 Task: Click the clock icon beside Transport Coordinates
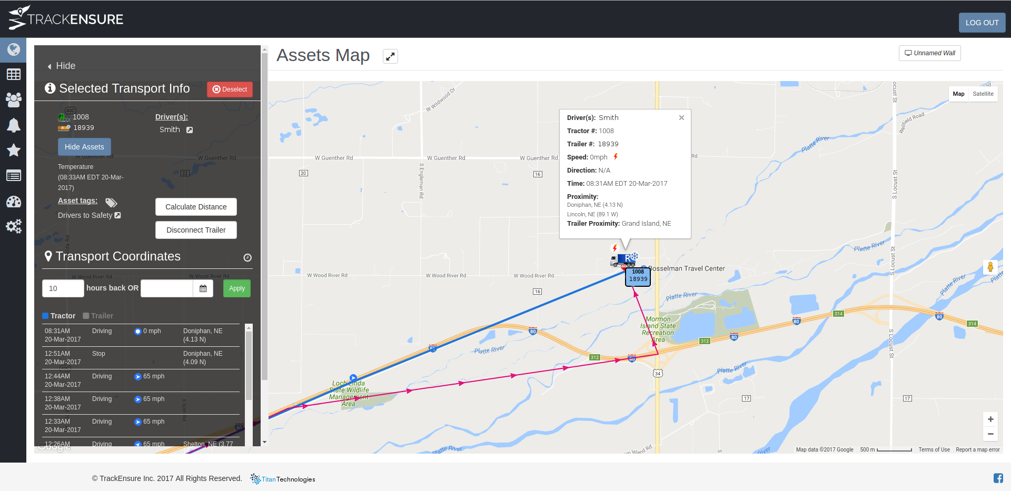tap(247, 257)
